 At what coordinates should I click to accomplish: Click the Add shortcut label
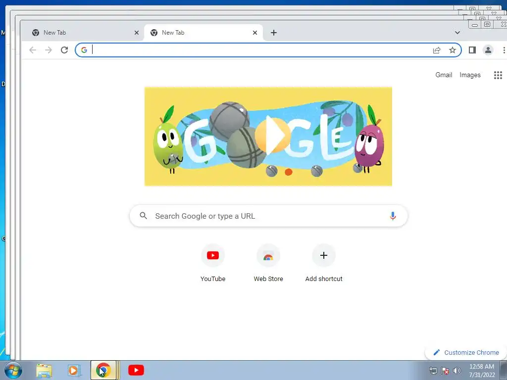(324, 279)
